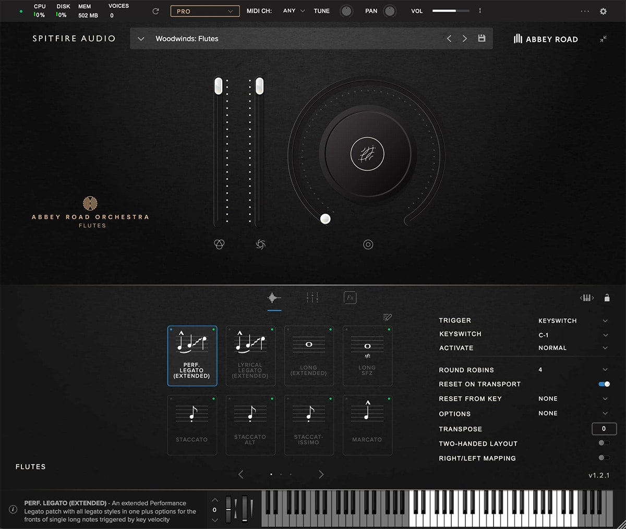
Task: Save preset with the floppy disk icon
Action: [x=481, y=39]
